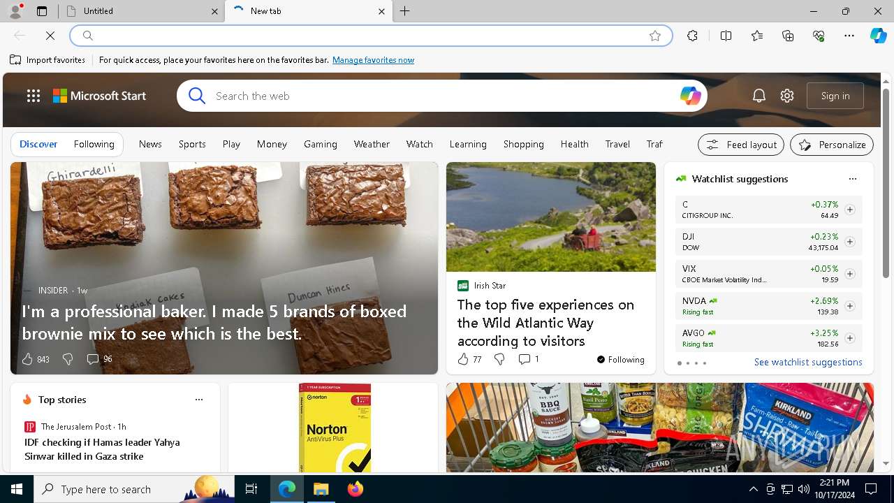Open the tab actions menu icon
Viewport: 894px width, 503px height.
click(x=42, y=11)
